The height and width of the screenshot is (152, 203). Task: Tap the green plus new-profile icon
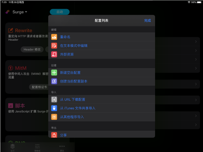click(54, 73)
